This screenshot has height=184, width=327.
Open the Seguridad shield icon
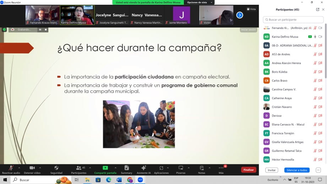(56, 168)
